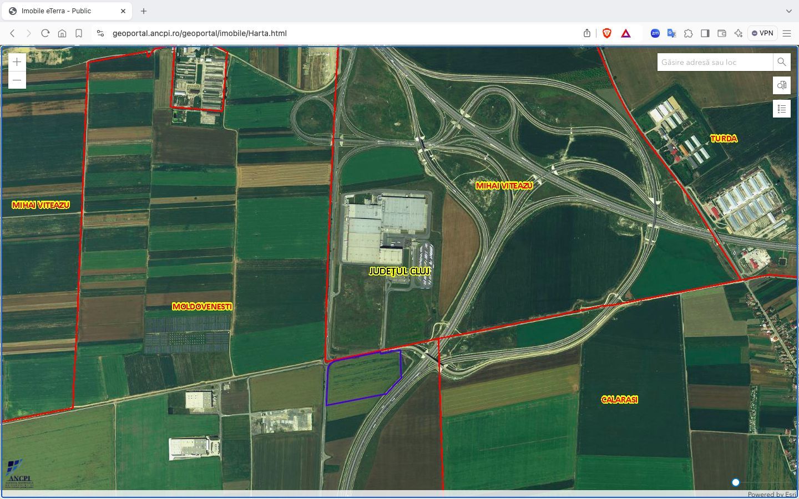Viewport: 799px width, 499px height.
Task: Open the Zoom extension icon
Action: tap(655, 33)
